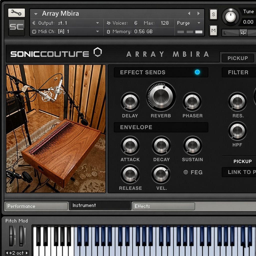This screenshot has height=256, width=256.
Task: Switch to the Instrument tab
Action: 100,205
